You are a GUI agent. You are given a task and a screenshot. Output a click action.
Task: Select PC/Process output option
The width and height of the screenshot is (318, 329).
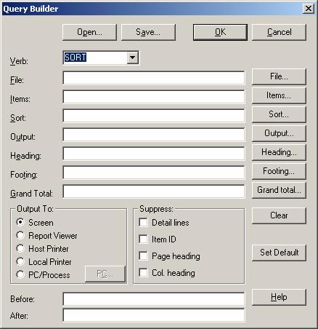click(x=20, y=274)
